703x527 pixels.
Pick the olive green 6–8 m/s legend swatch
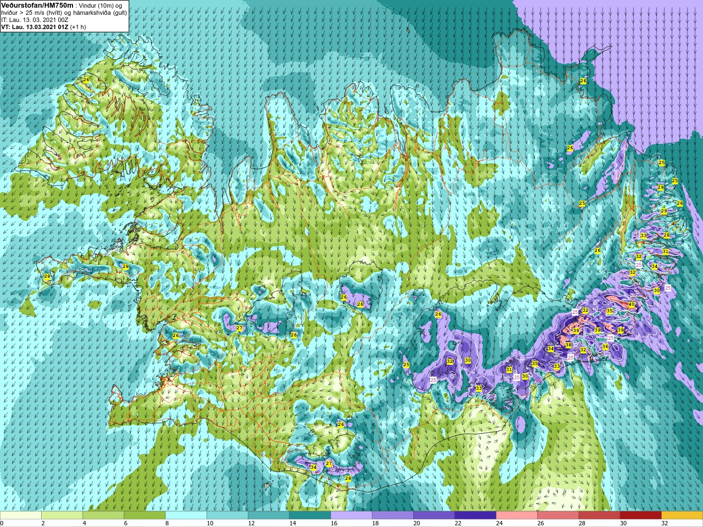click(x=144, y=515)
